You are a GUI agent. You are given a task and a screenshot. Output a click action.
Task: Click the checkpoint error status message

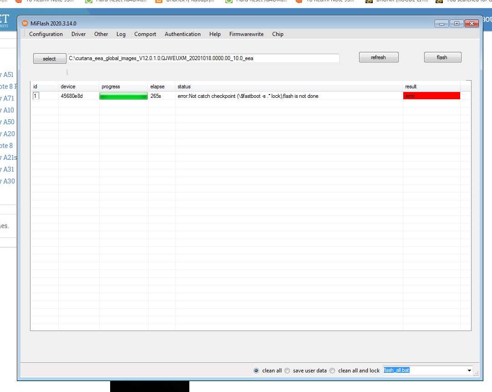click(x=248, y=96)
